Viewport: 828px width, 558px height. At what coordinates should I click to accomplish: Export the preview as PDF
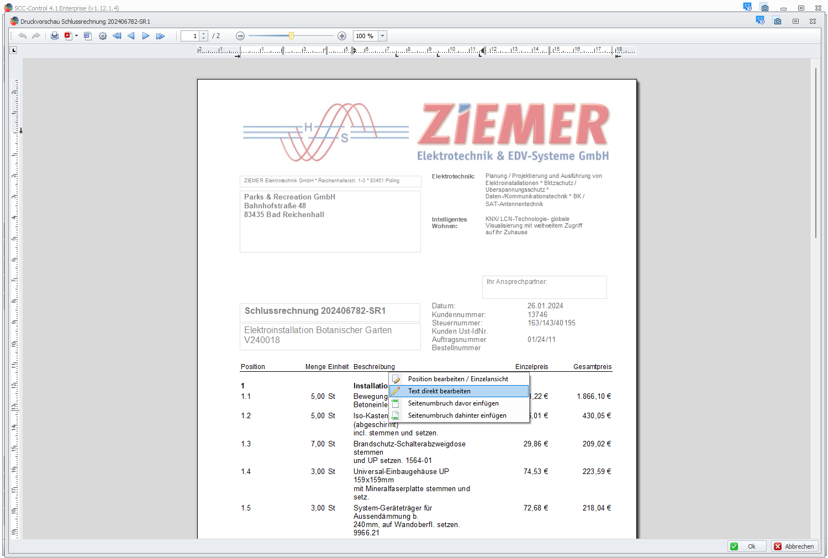pyautogui.click(x=68, y=36)
